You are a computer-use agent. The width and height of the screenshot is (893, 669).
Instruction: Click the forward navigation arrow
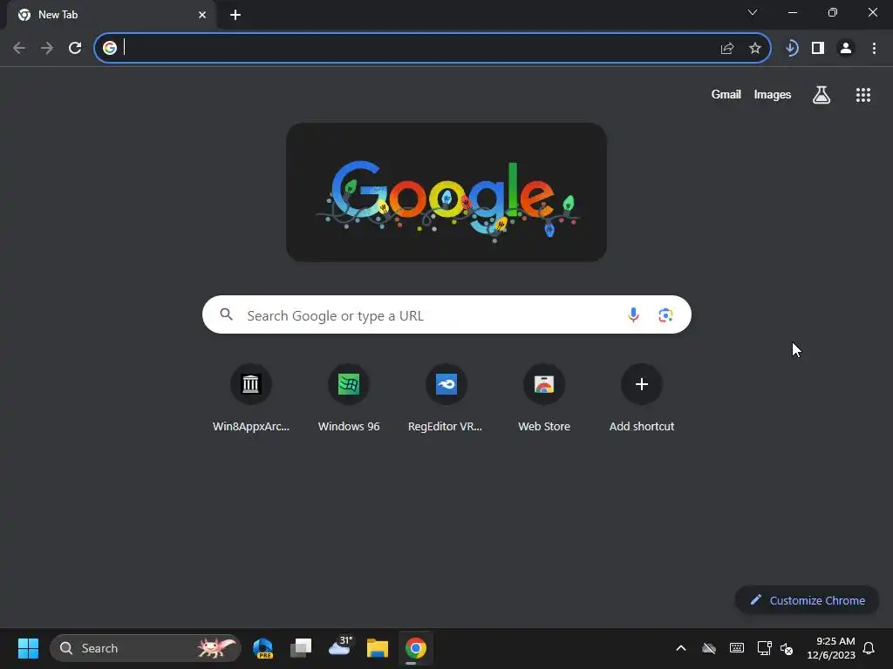coord(47,49)
